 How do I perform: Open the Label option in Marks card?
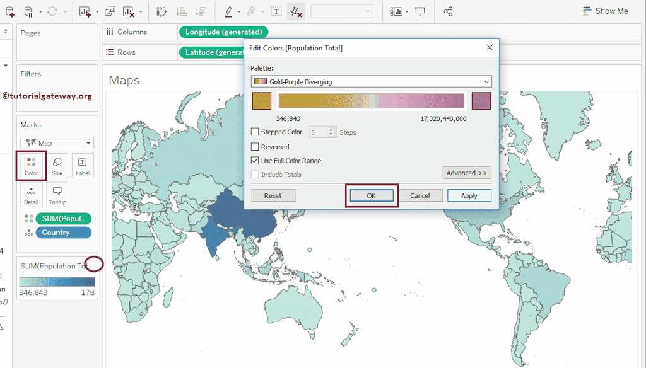pos(83,166)
